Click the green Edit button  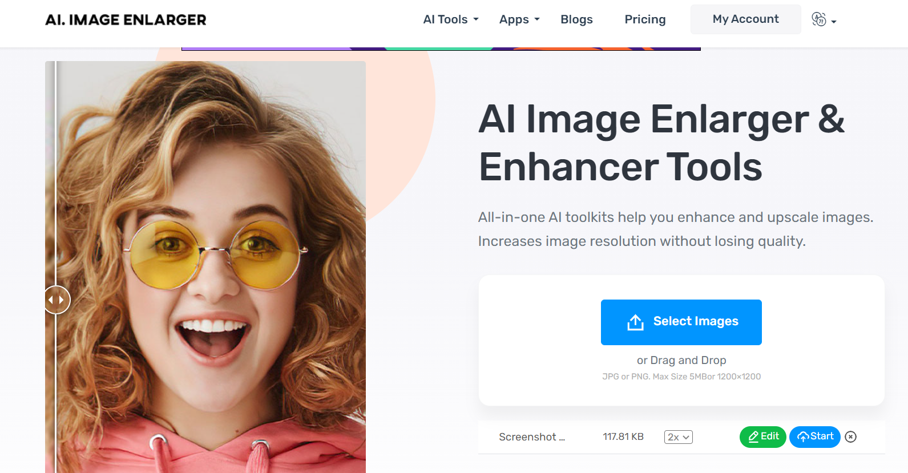tap(762, 436)
